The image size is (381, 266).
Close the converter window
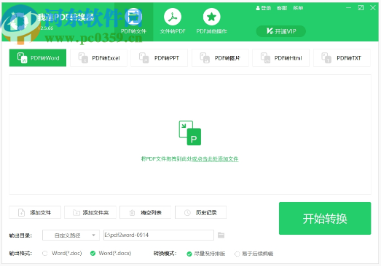[x=373, y=8]
